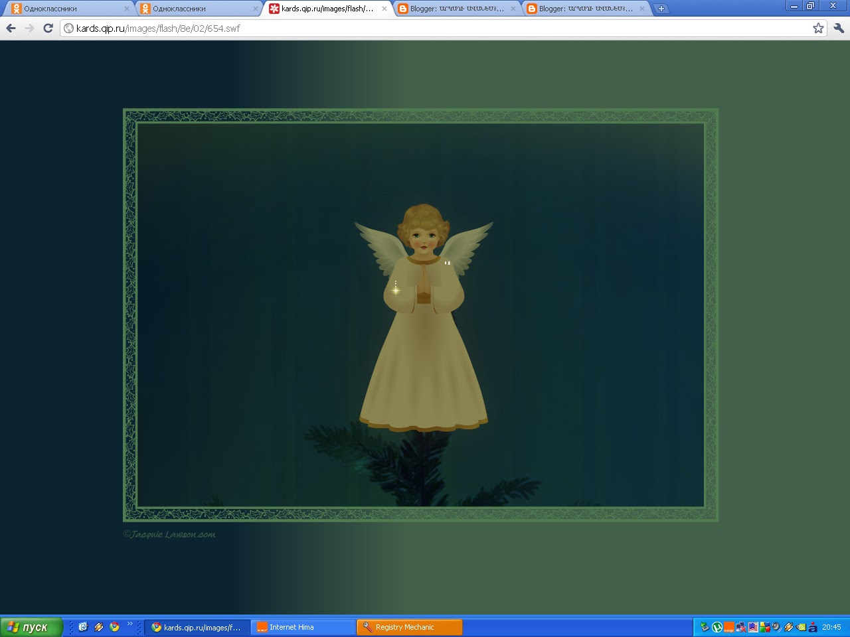The width and height of the screenshot is (850, 637).
Task: Restore down the Chrome browser window
Action: [x=811, y=5]
